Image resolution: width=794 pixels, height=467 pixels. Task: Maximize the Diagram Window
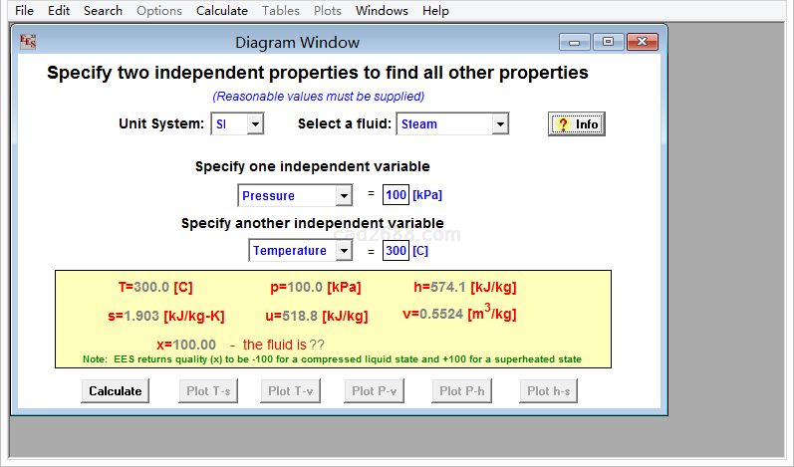607,42
